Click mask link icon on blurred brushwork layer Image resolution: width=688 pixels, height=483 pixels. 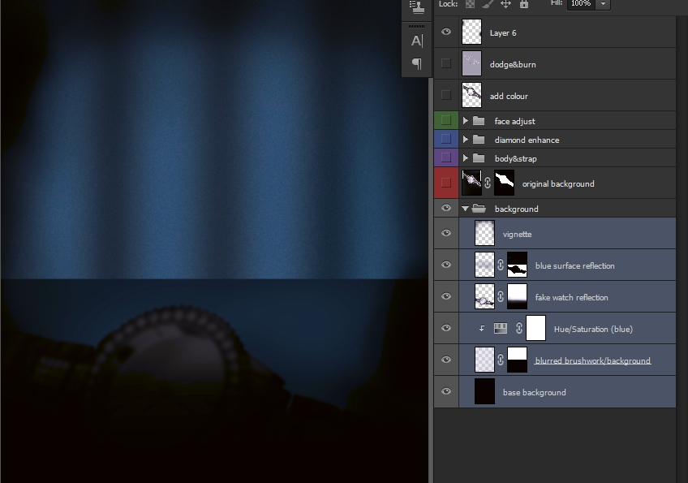pos(501,360)
